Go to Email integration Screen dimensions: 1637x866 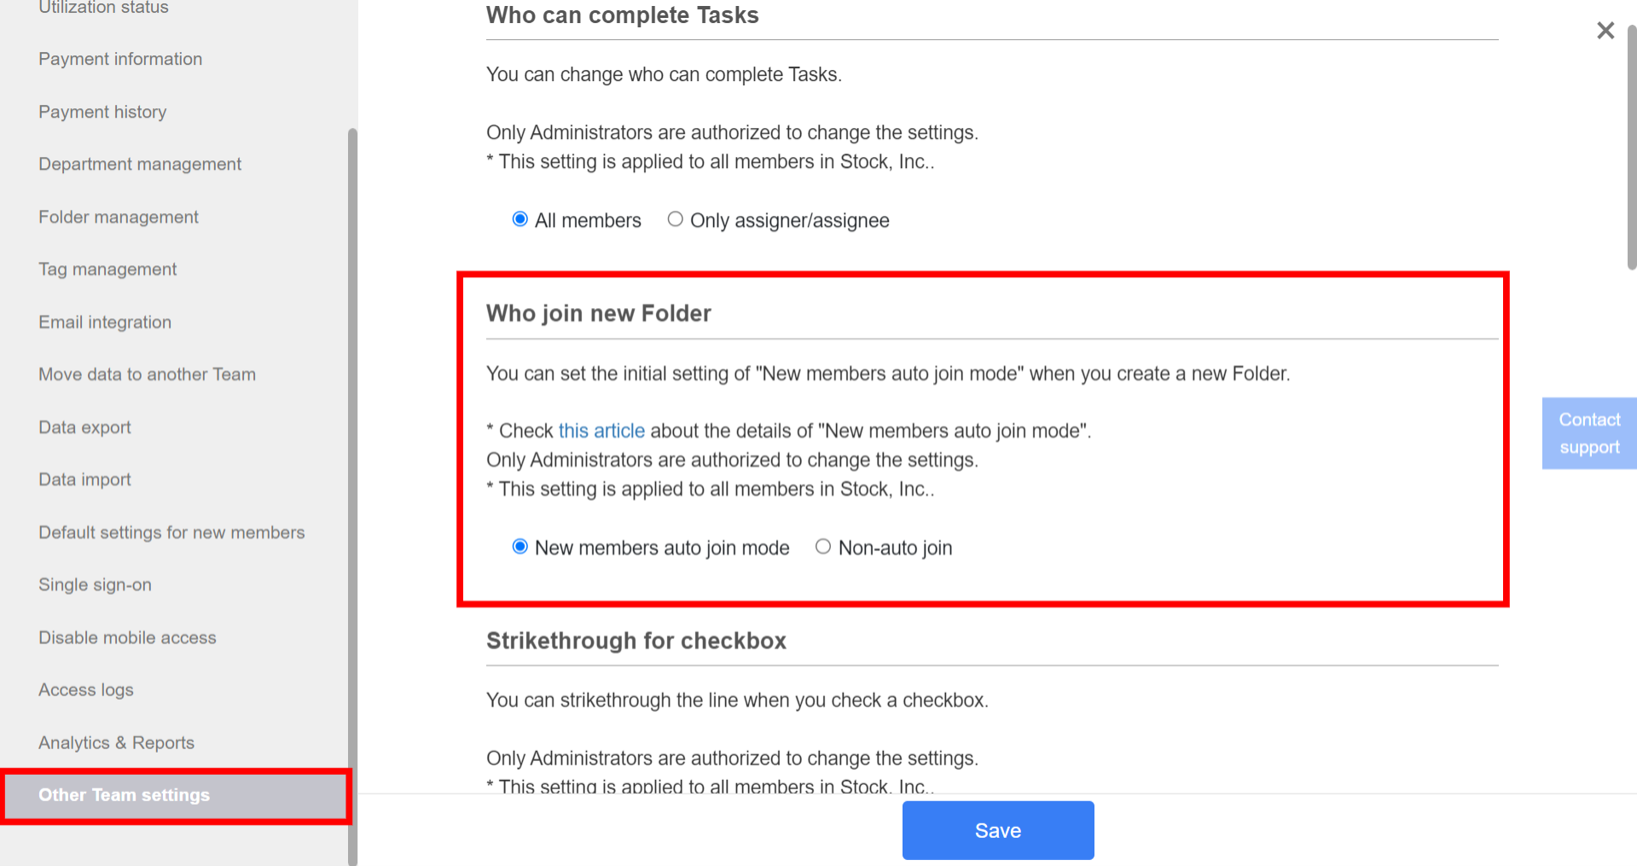[x=104, y=323]
